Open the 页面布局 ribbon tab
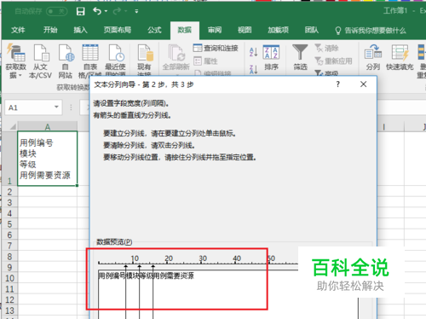 (118, 30)
